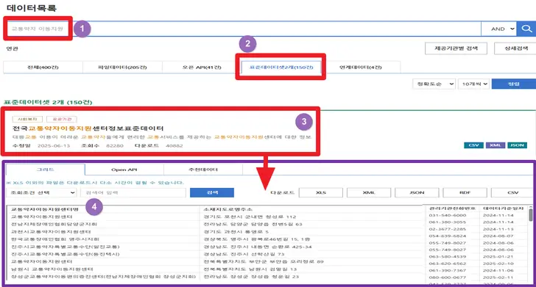Click the 관리기관전화번호 column header
Screen dimensions: 536x287
(452, 208)
